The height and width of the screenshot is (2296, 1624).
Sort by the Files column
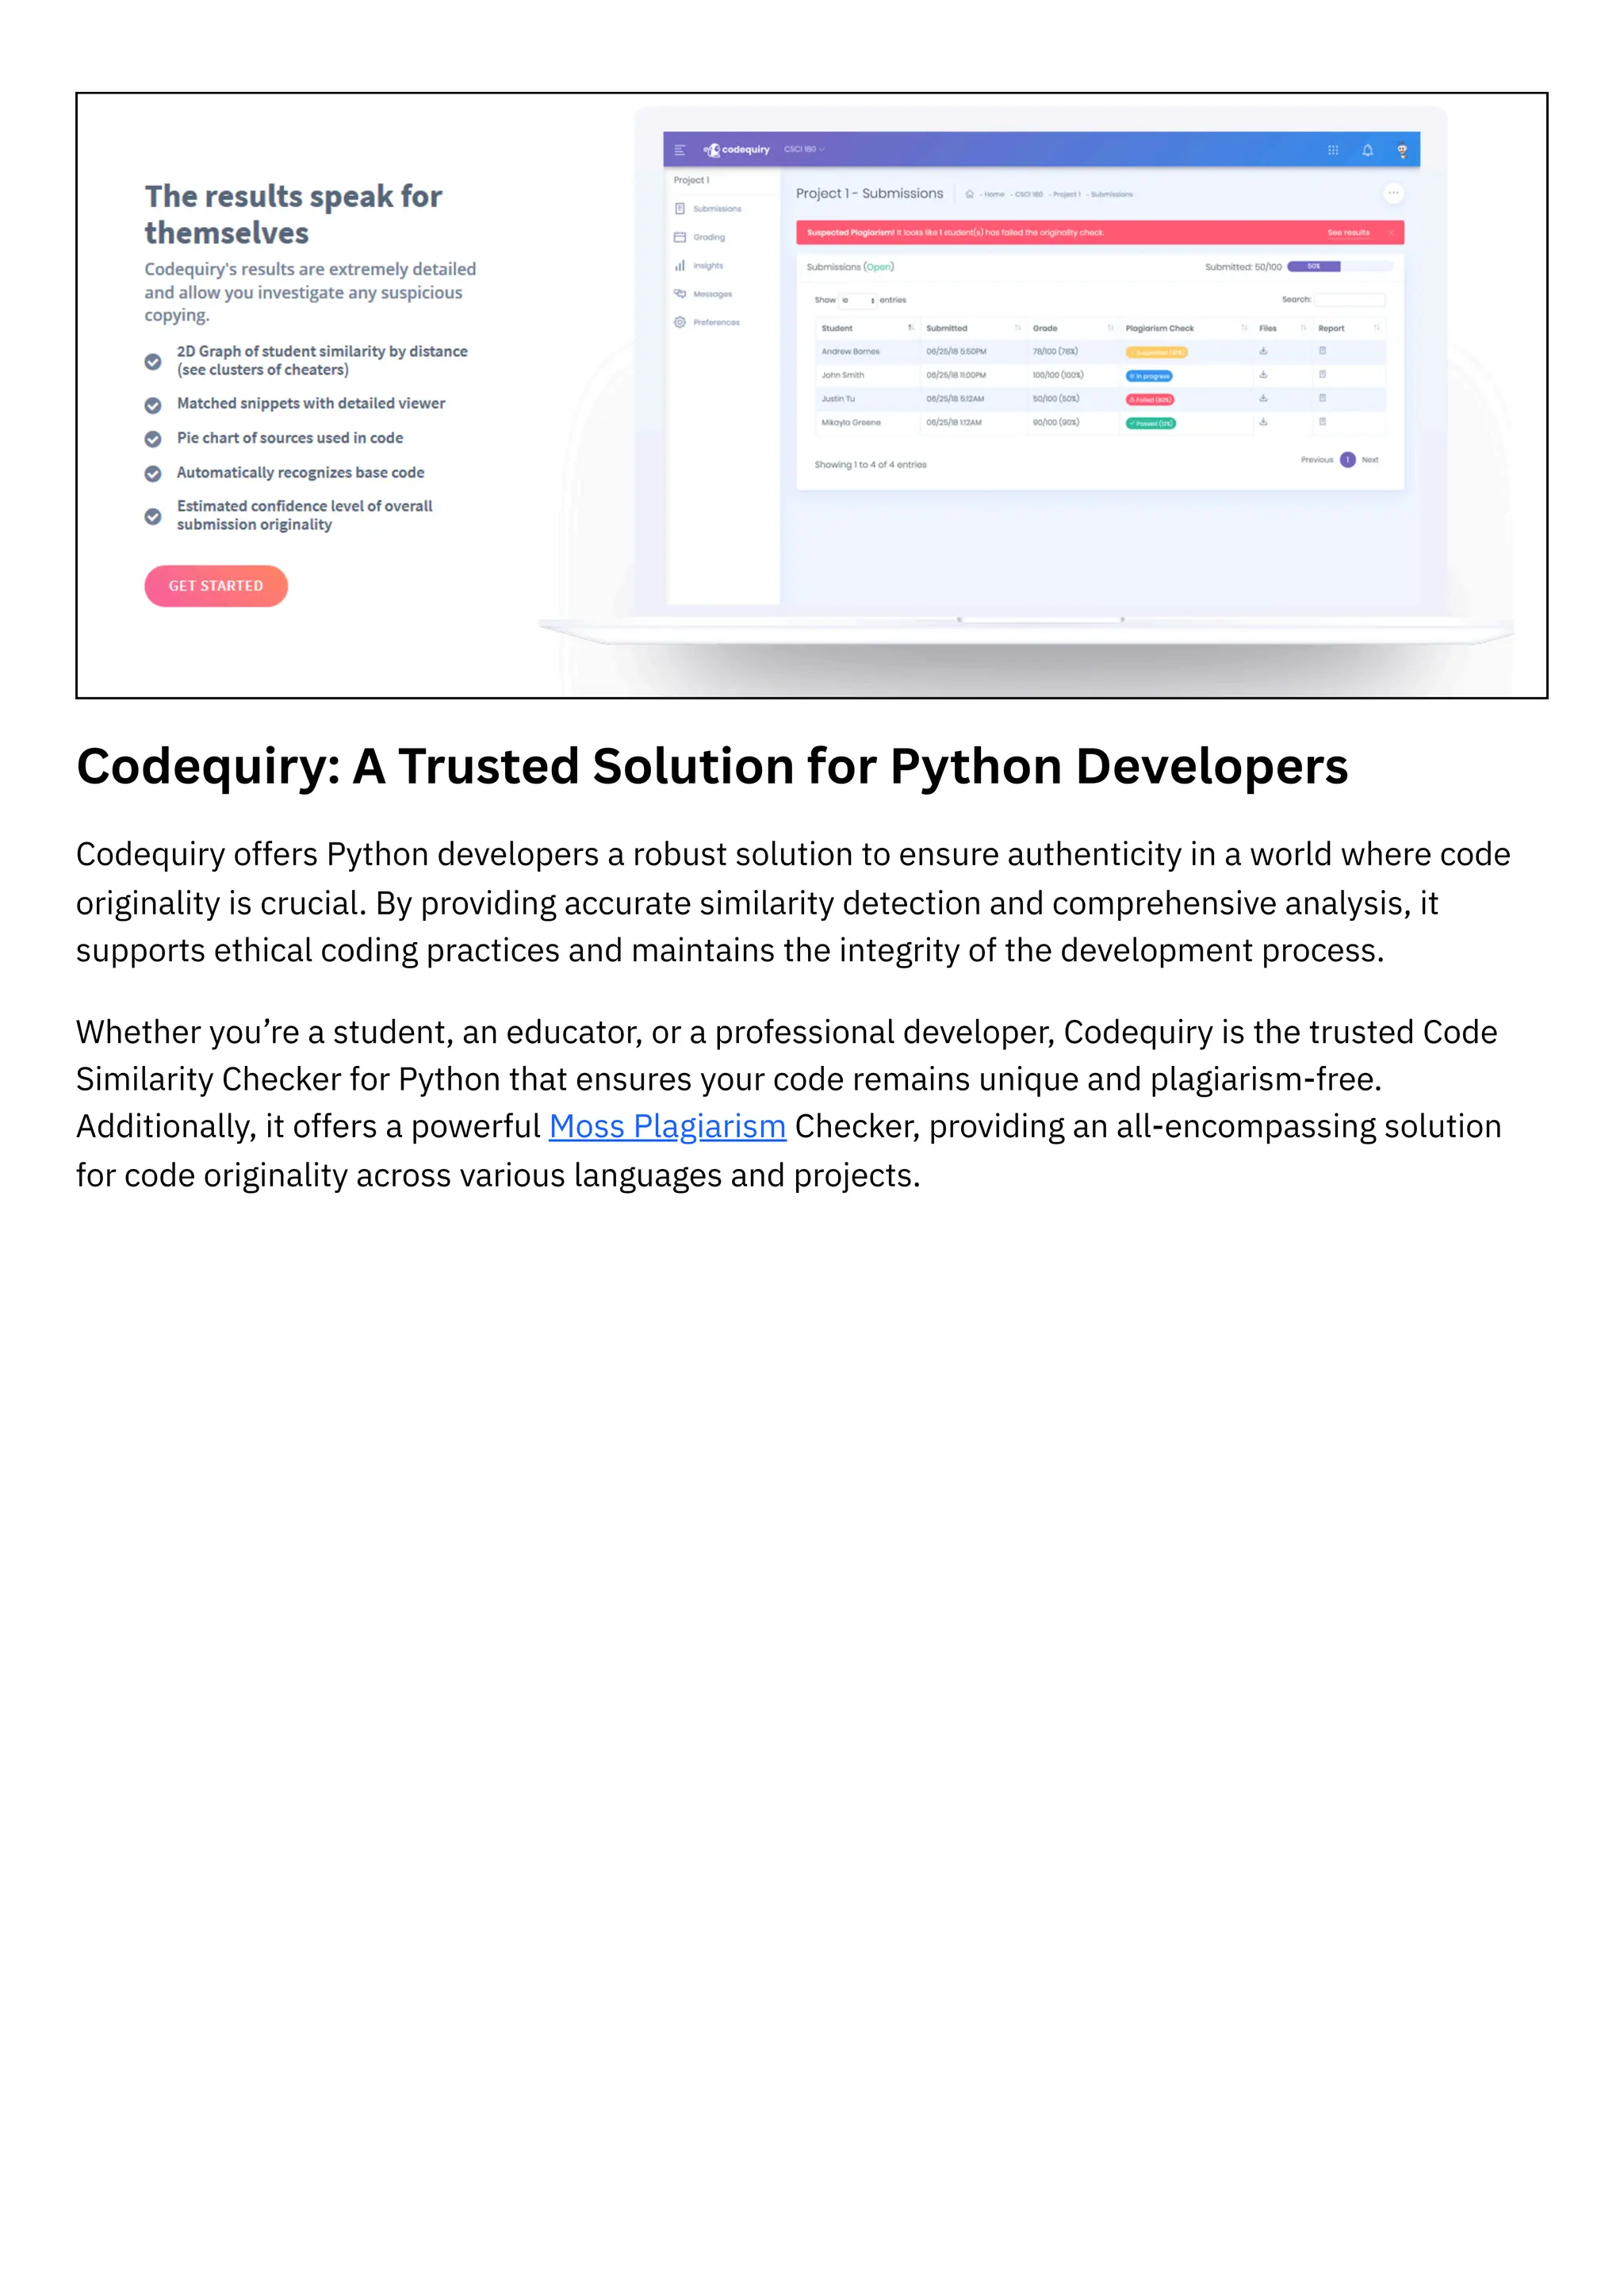pyautogui.click(x=1282, y=328)
